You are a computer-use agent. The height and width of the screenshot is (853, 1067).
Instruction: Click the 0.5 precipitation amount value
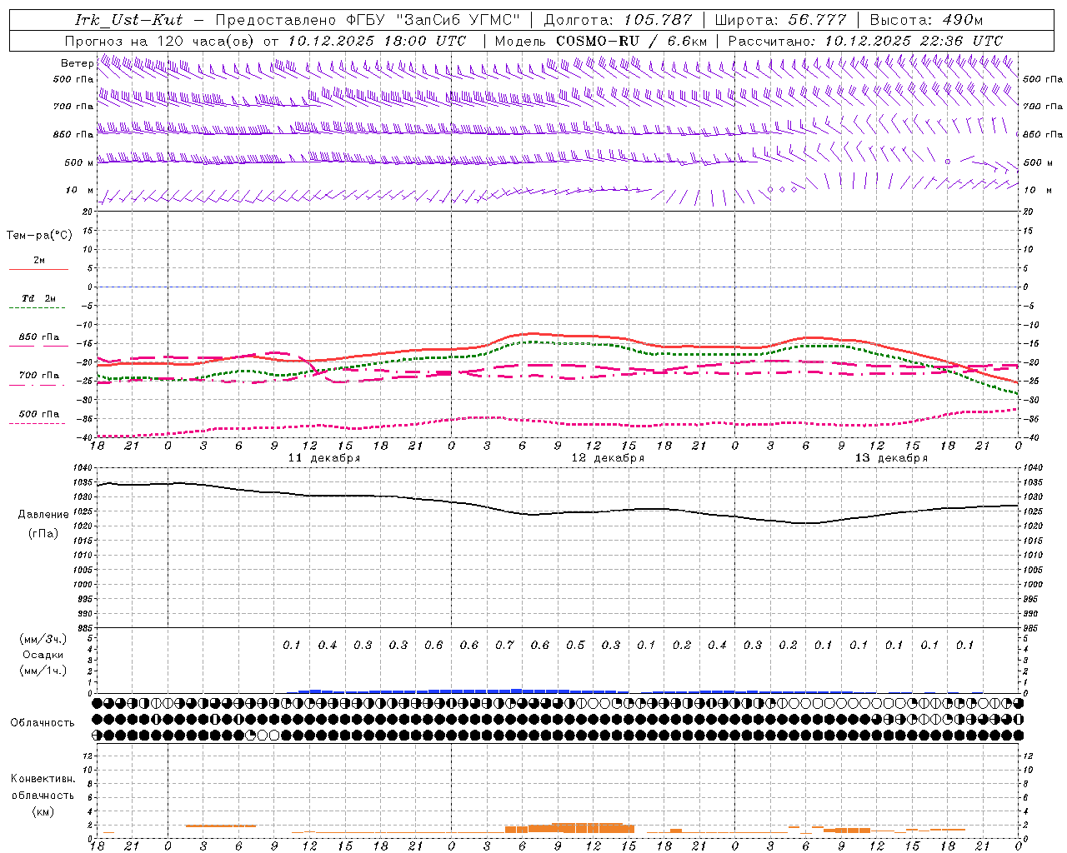point(575,645)
